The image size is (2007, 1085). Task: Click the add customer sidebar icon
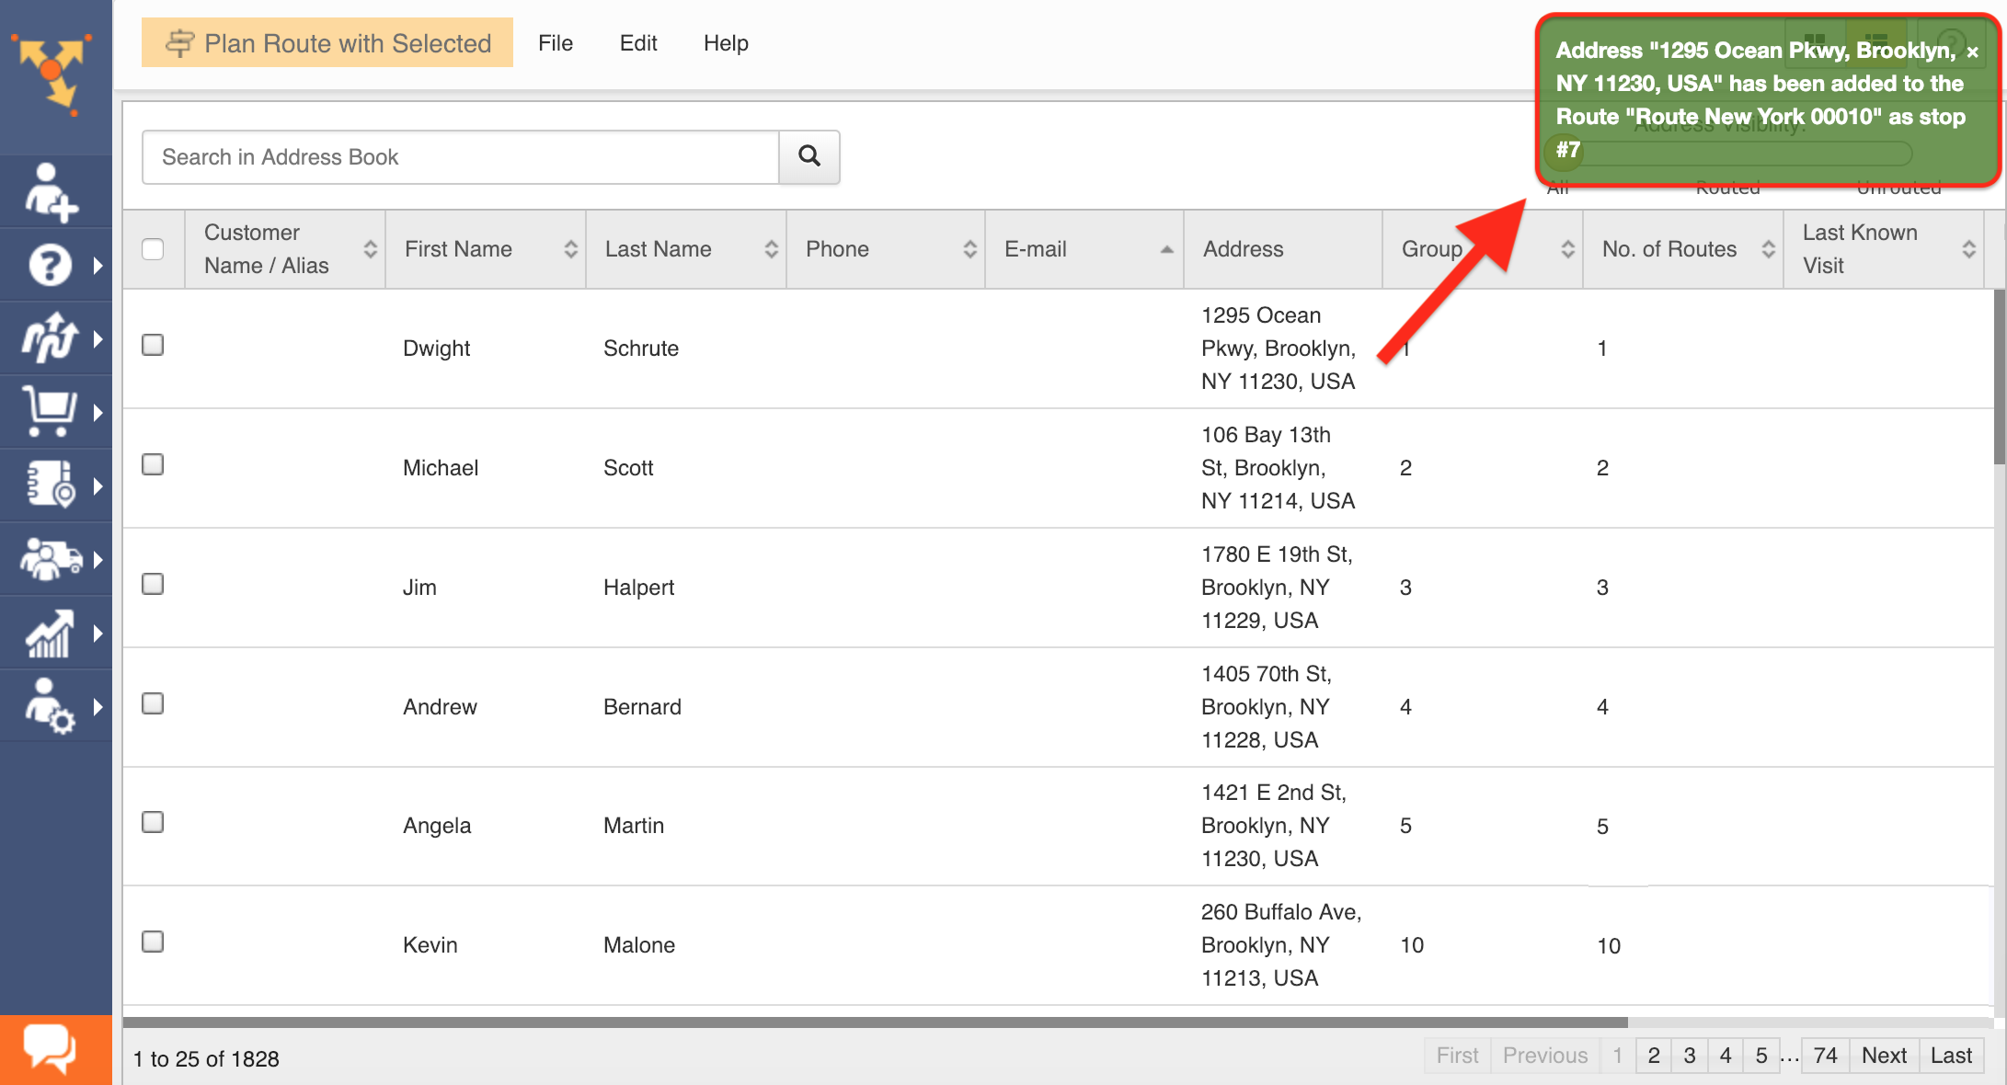51,192
